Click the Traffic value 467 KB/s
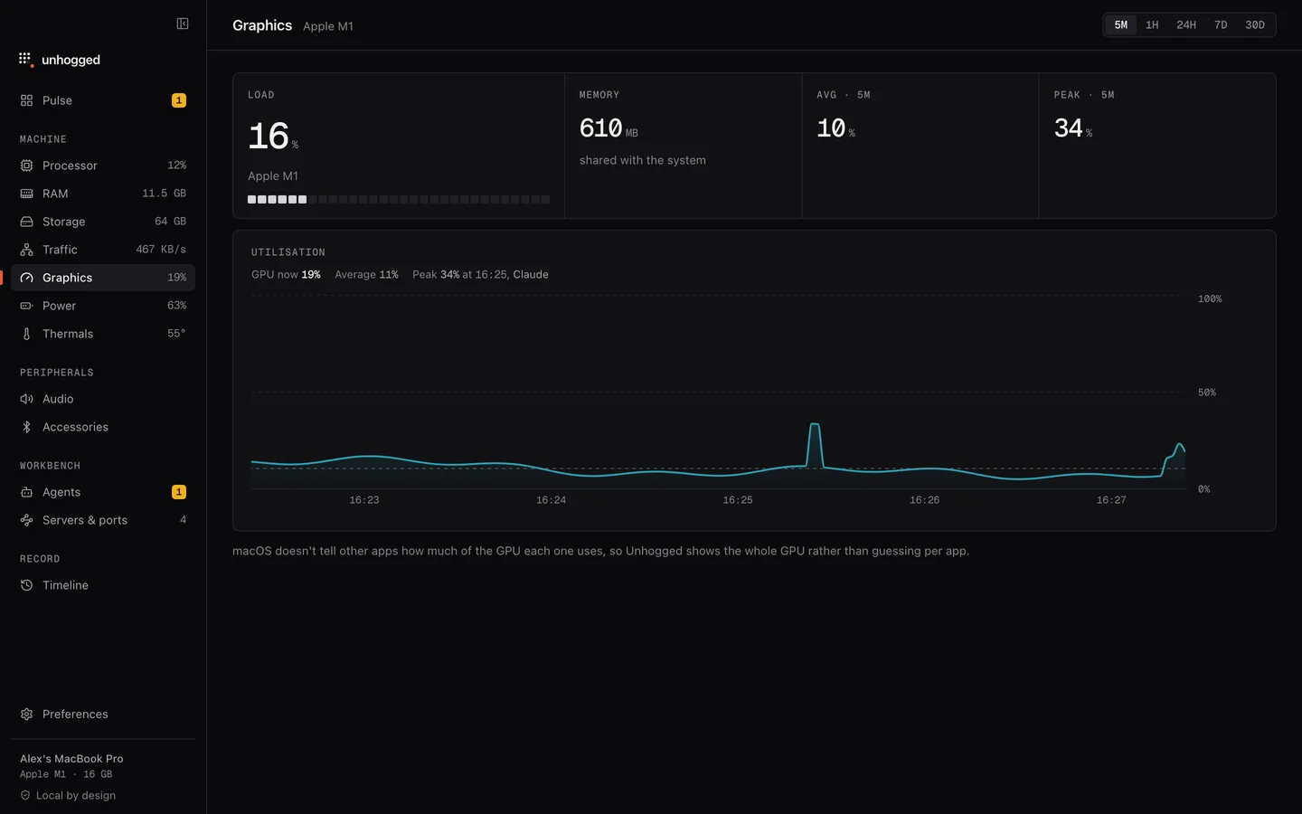This screenshot has height=814, width=1302. [161, 250]
